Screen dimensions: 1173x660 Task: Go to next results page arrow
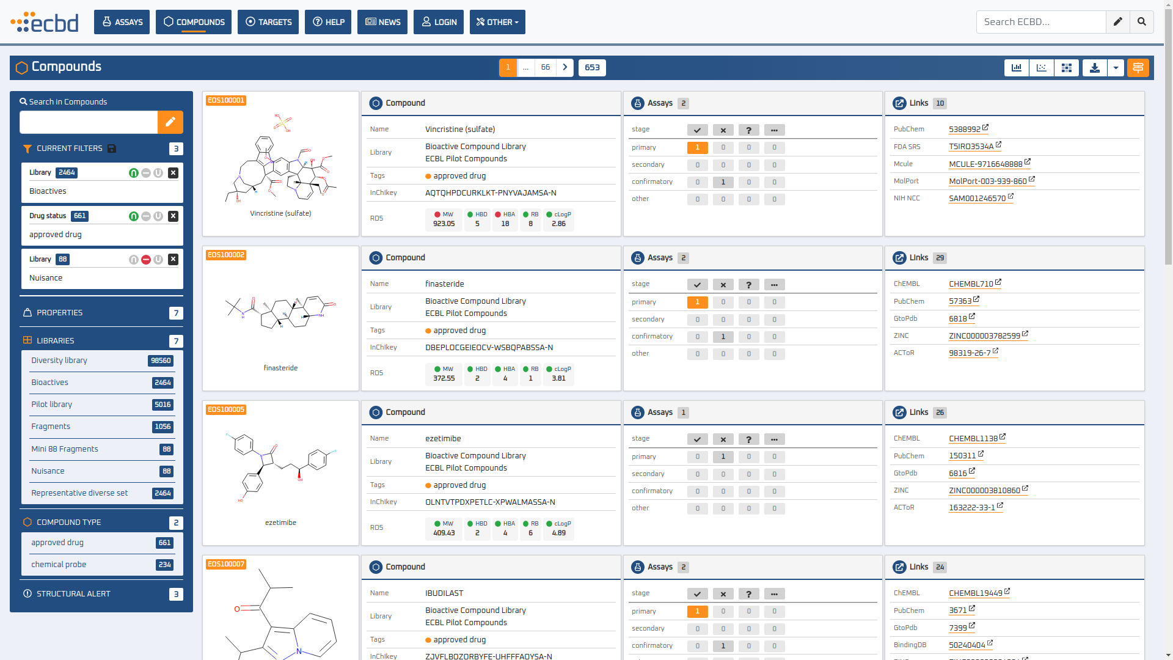[565, 67]
